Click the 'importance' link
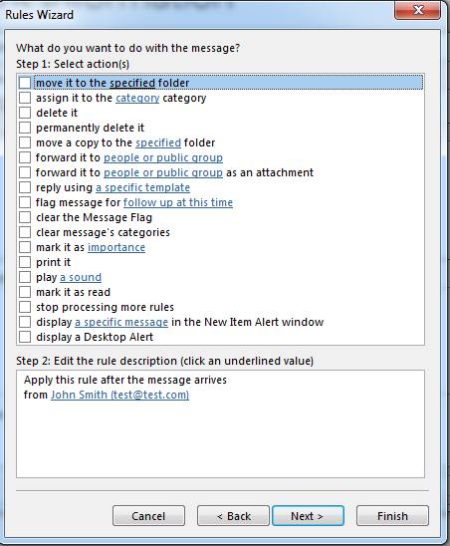 point(116,247)
